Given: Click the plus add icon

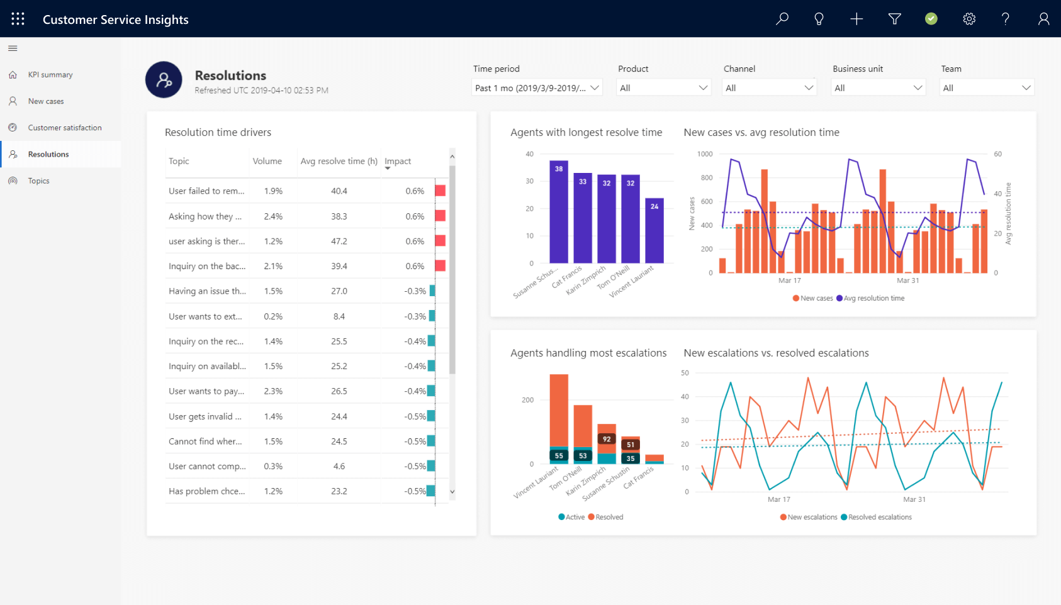Looking at the screenshot, I should point(856,19).
